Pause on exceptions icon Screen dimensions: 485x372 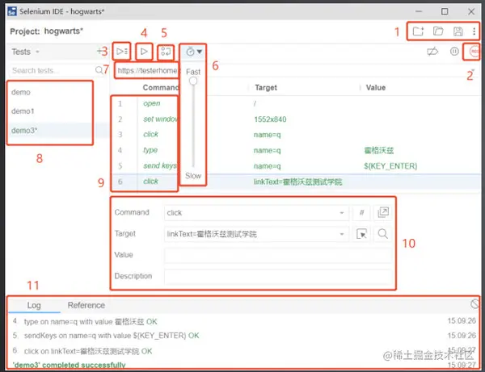point(454,52)
